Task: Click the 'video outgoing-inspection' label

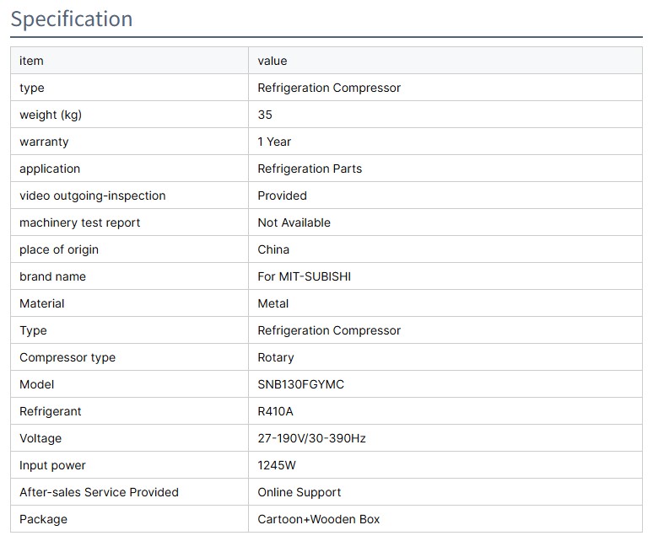Action: [92, 196]
